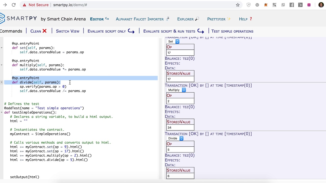The height and width of the screenshot is (183, 326).
Task: Open the Chrome profile avatar
Action: click(x=321, y=5)
